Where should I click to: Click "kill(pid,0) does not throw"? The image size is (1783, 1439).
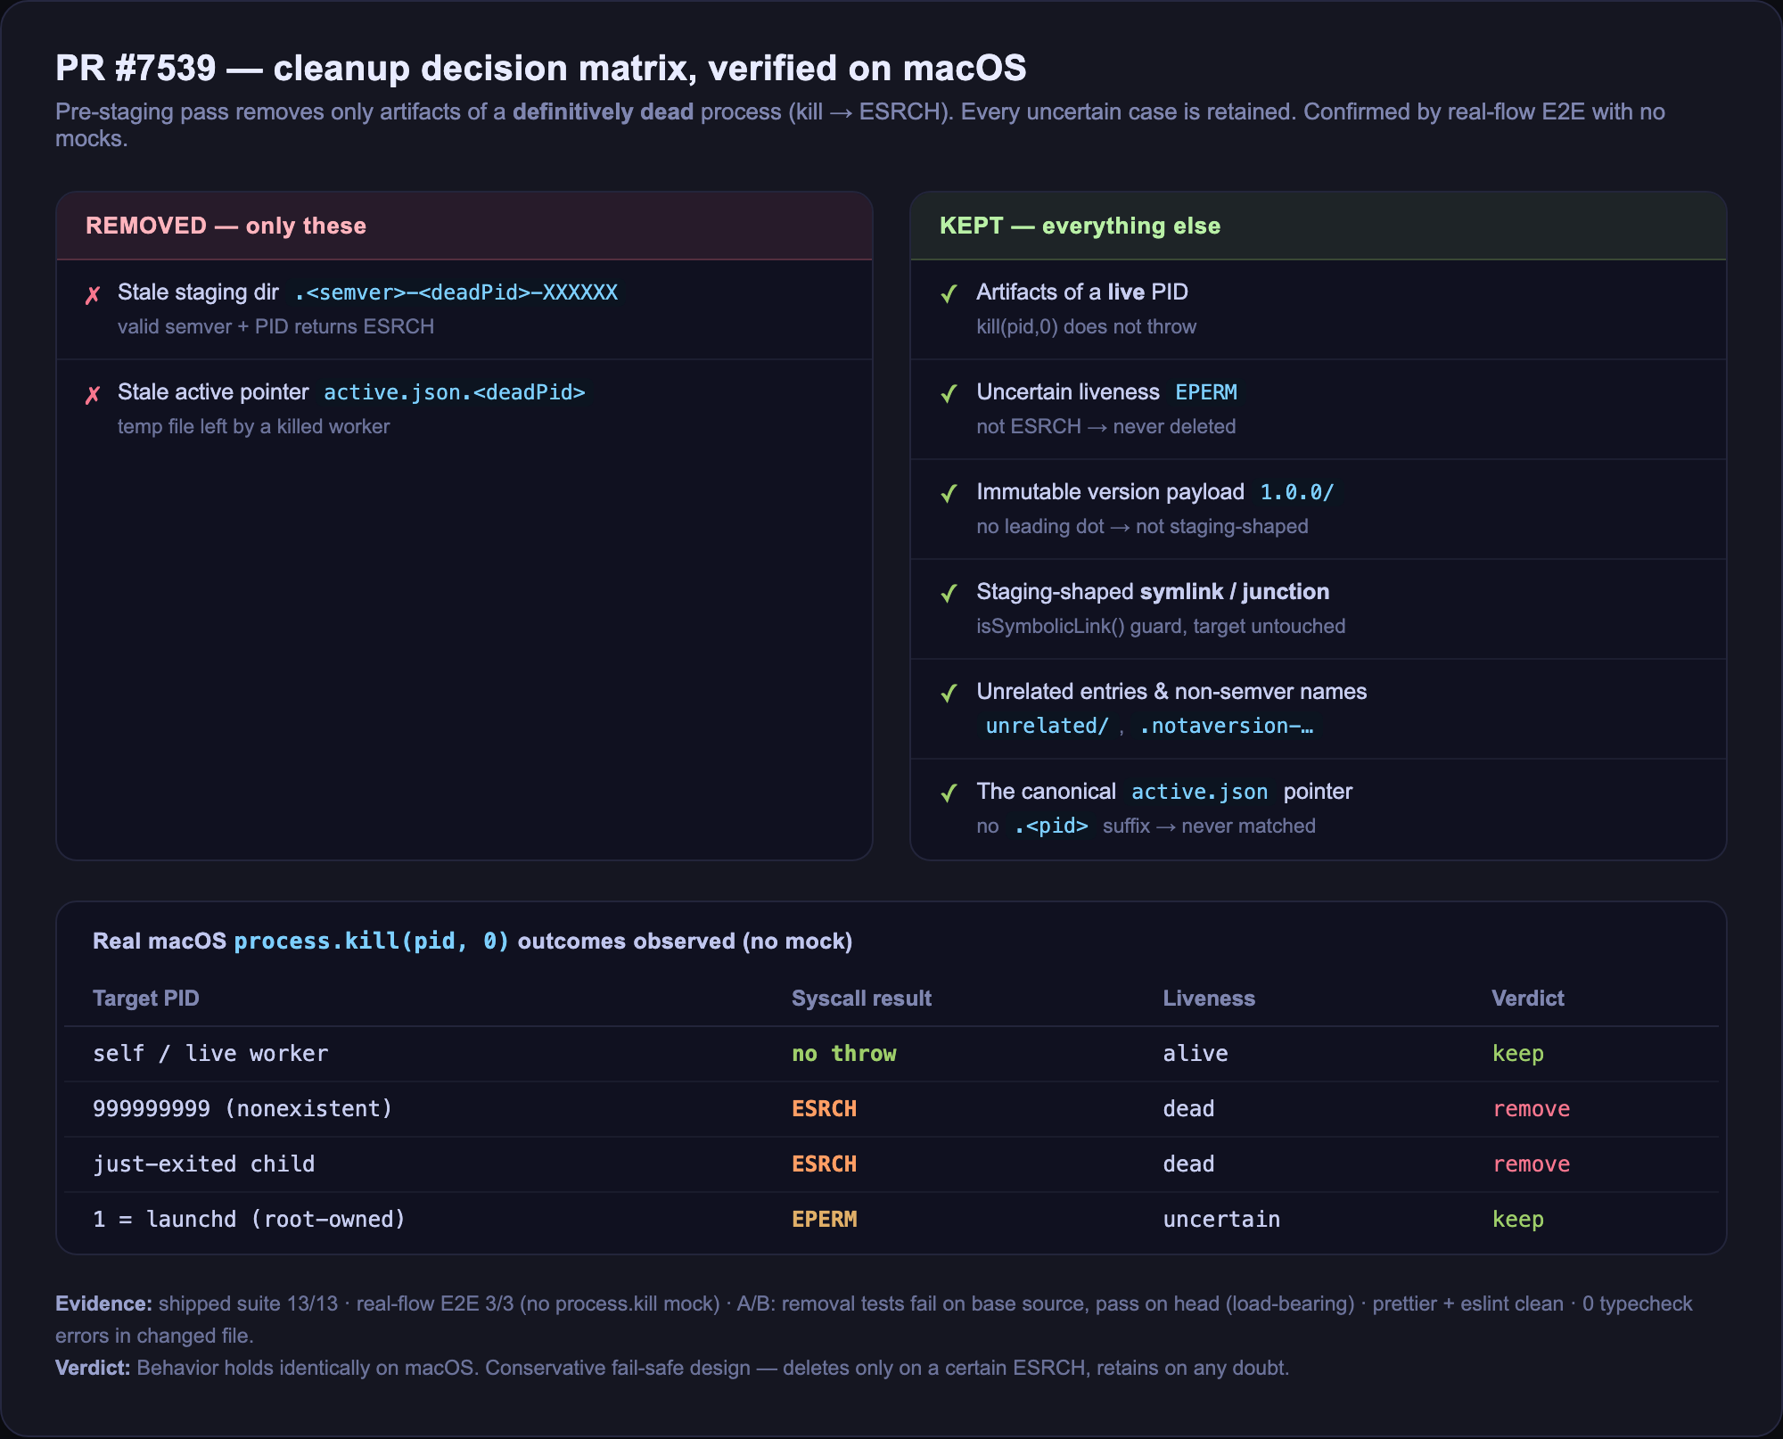pyautogui.click(x=1086, y=326)
